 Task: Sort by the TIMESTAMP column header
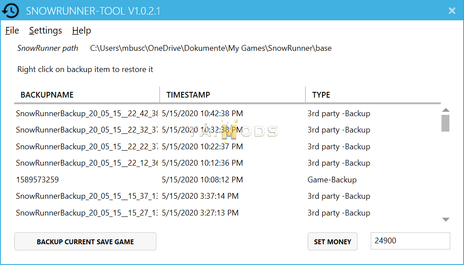(x=188, y=95)
